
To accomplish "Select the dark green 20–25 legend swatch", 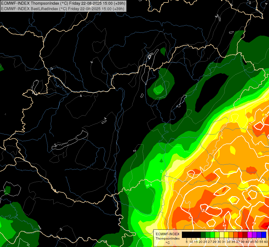I will [x=203, y=235].
